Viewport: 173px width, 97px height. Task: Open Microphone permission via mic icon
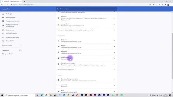(59, 52)
